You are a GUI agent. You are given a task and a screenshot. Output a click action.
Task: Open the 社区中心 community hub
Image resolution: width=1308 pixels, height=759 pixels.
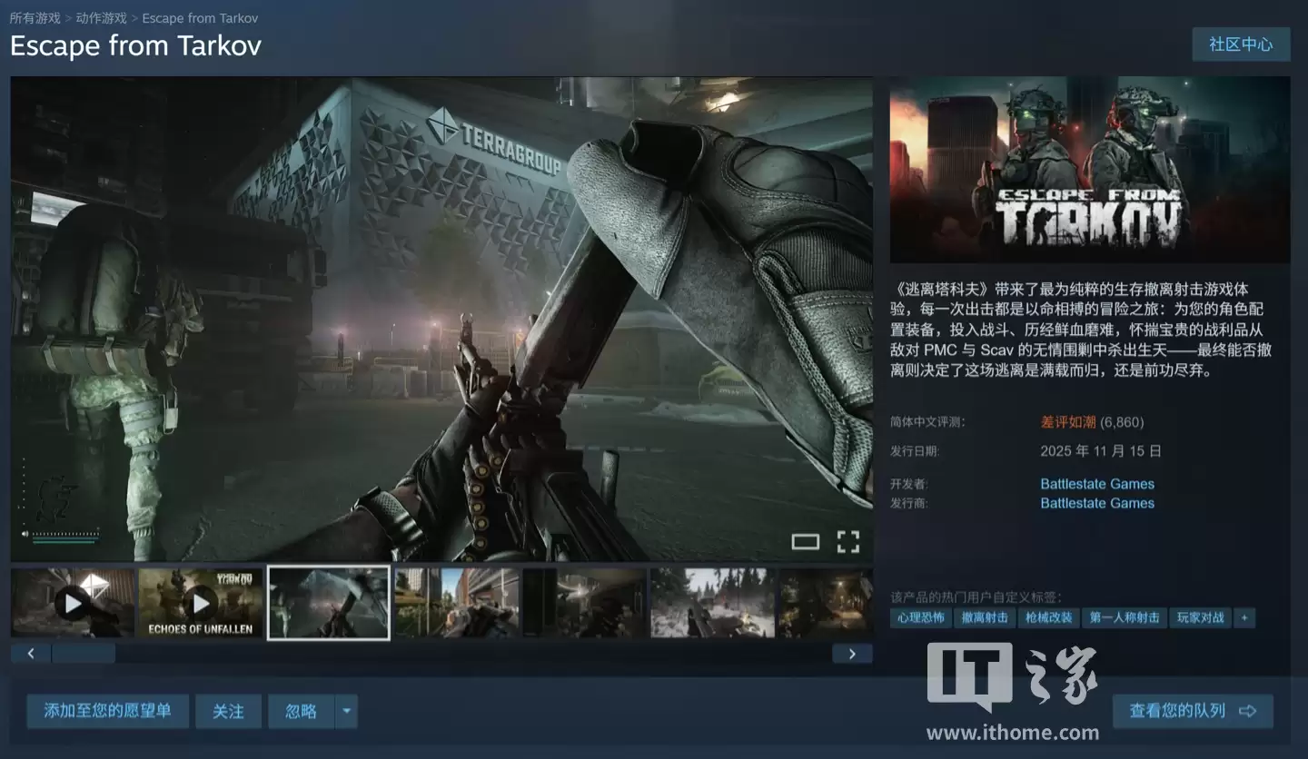click(x=1241, y=44)
